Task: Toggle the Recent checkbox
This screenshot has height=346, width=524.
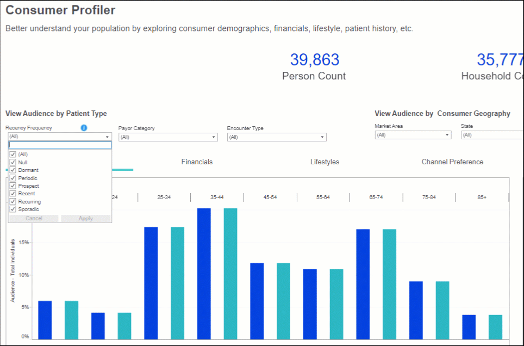Action: 13,194
